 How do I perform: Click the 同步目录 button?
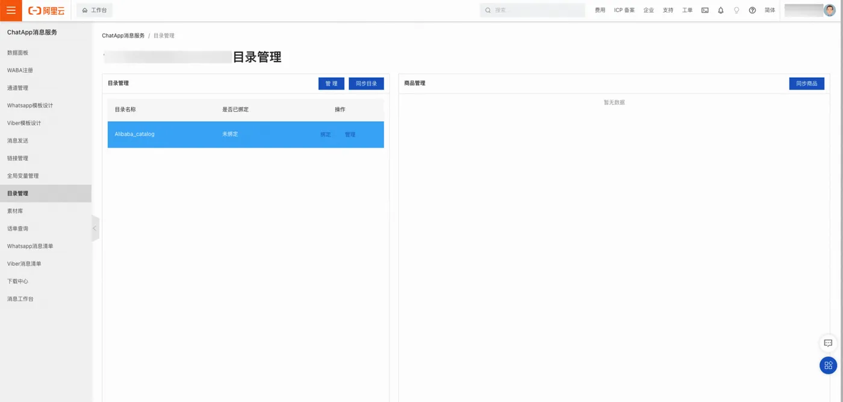pyautogui.click(x=366, y=84)
